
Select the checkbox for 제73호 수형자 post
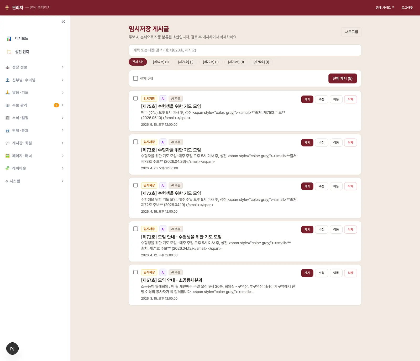(135, 142)
